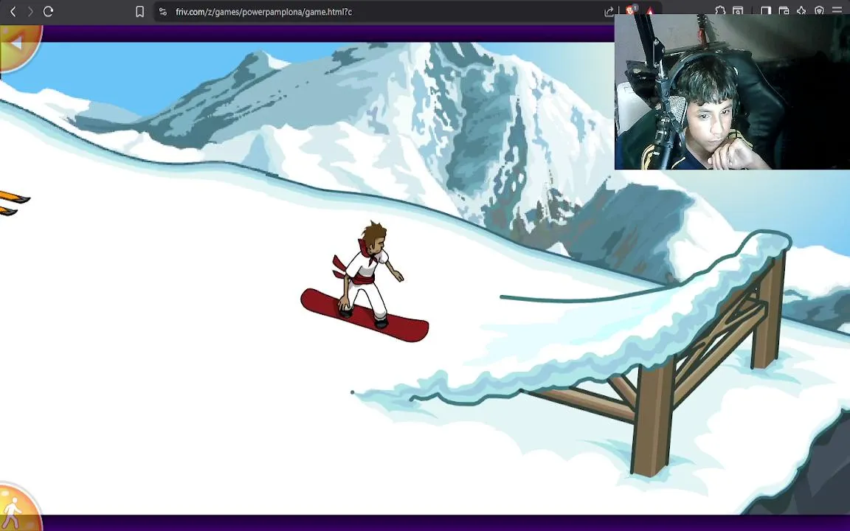Bookmark this page with the bookmark icon
Screen dimensions: 850x531
coord(140,11)
